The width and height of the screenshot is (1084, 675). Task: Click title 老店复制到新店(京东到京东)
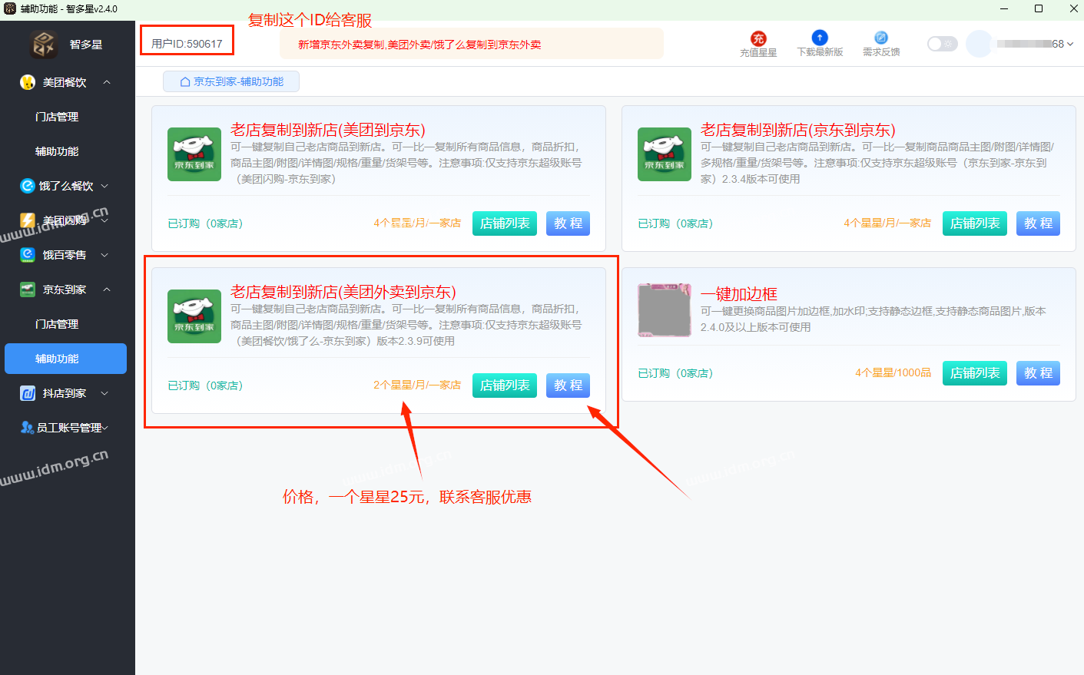(798, 130)
